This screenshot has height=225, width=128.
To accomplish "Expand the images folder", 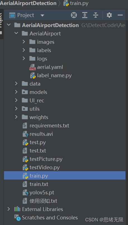I will click(24, 42).
